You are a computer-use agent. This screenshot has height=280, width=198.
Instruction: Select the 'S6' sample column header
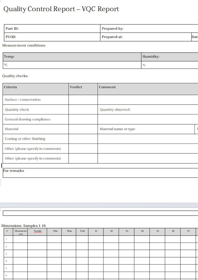173,232
